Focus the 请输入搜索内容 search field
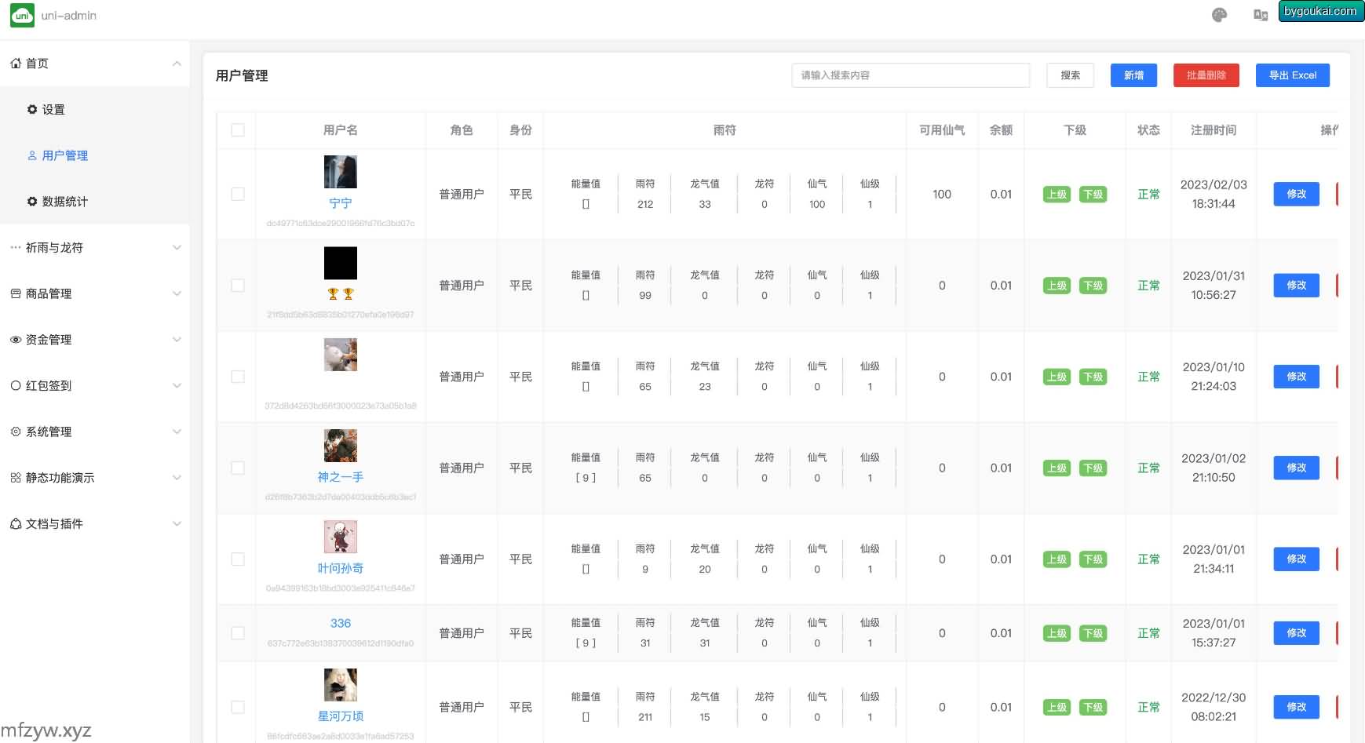The image size is (1365, 743). click(x=910, y=75)
